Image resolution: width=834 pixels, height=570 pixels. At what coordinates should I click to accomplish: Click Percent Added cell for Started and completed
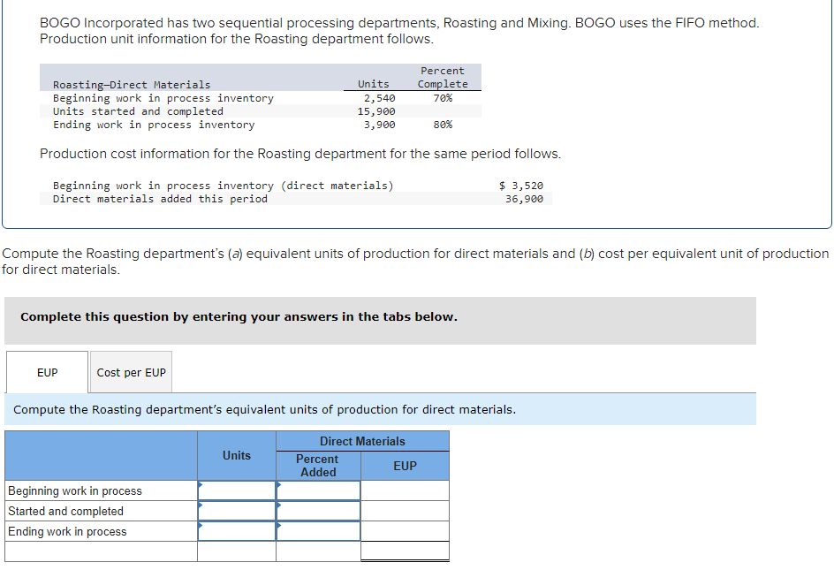point(317,511)
